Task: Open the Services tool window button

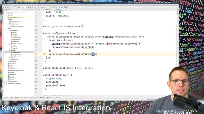Action: 50,98
